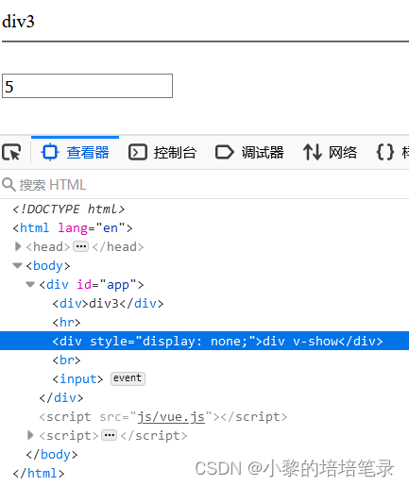Select the closing </html> tag row

click(x=39, y=474)
